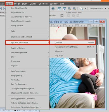Open the Window menu
This screenshot has width=109, height=112.
(54, 4)
